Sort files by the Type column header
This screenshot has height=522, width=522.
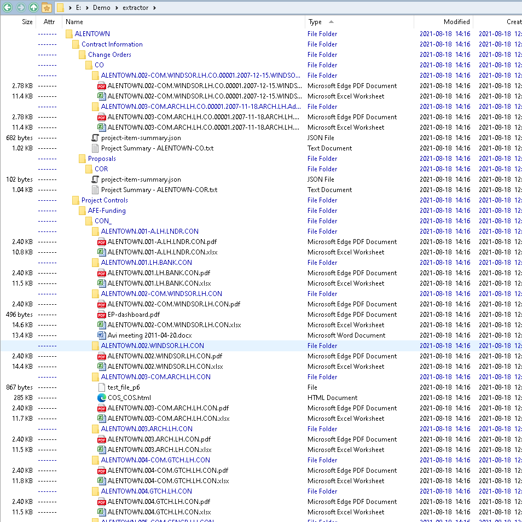pyautogui.click(x=315, y=22)
